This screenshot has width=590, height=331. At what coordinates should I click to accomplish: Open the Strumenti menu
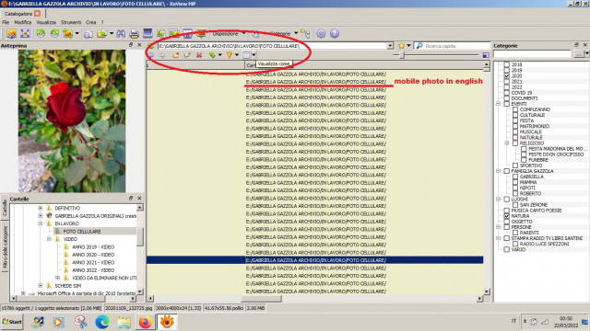(71, 22)
